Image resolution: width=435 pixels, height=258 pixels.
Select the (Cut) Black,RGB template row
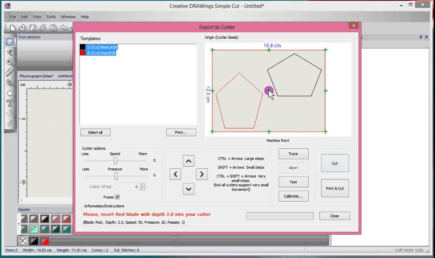(x=99, y=47)
